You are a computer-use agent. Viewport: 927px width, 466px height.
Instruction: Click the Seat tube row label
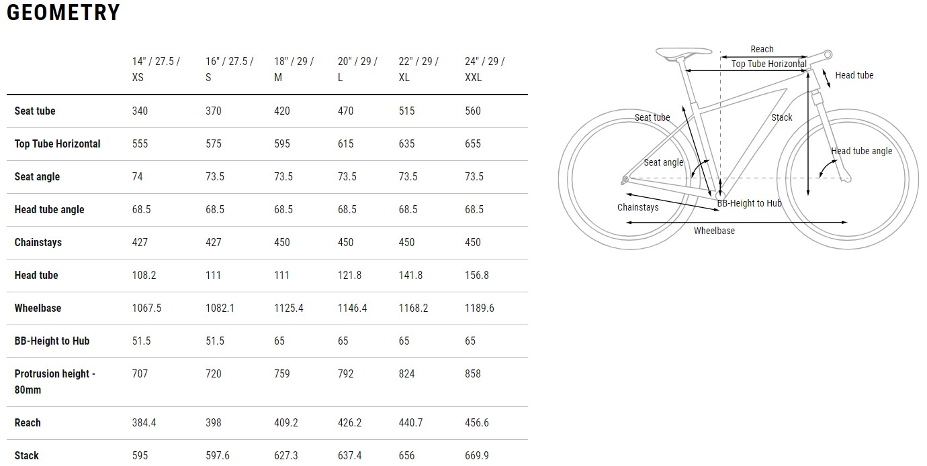point(35,111)
